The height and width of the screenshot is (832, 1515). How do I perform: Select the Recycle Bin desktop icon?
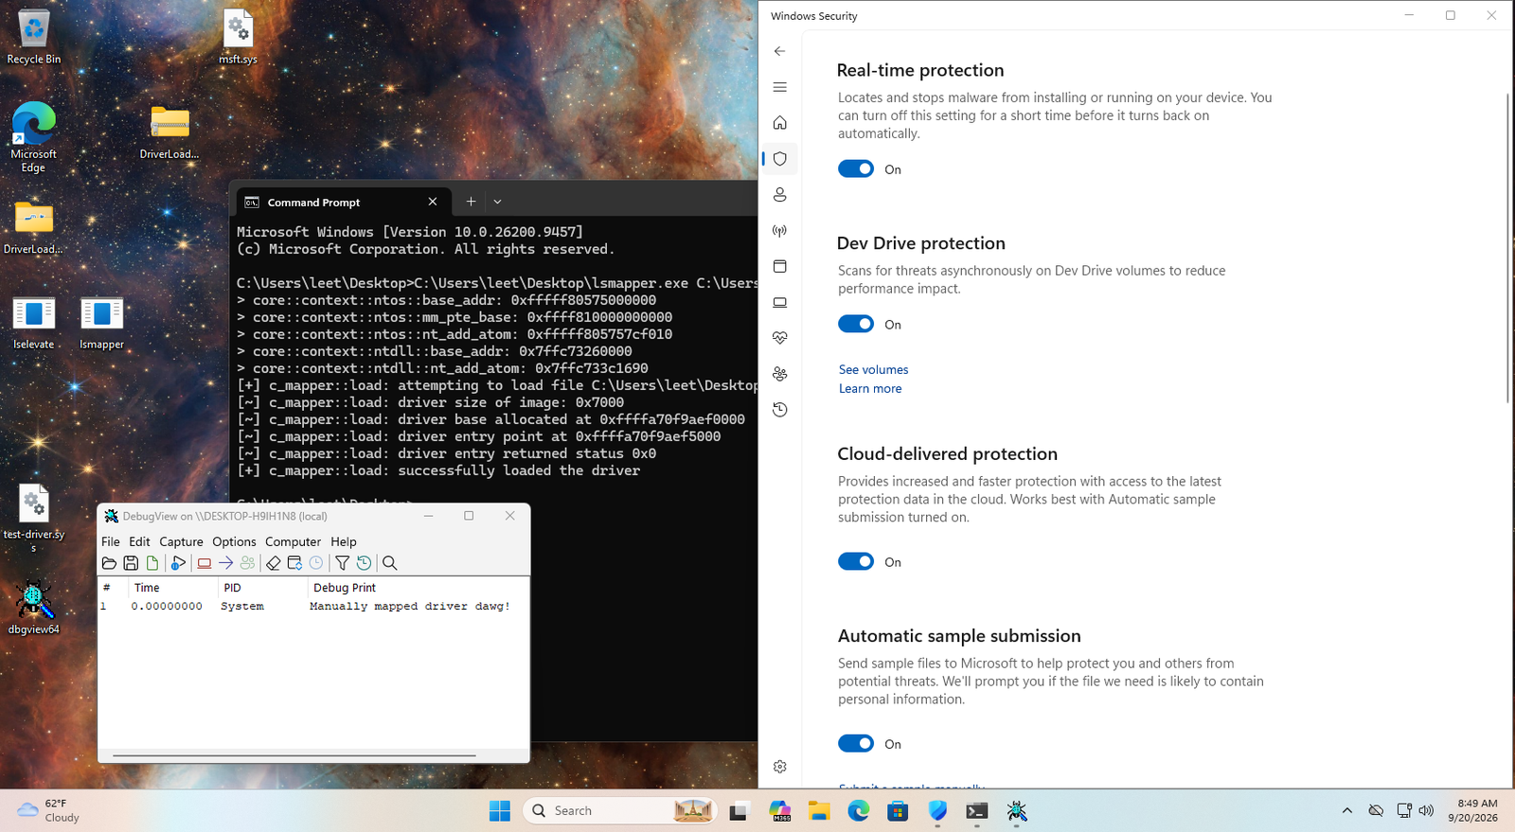pos(33,38)
